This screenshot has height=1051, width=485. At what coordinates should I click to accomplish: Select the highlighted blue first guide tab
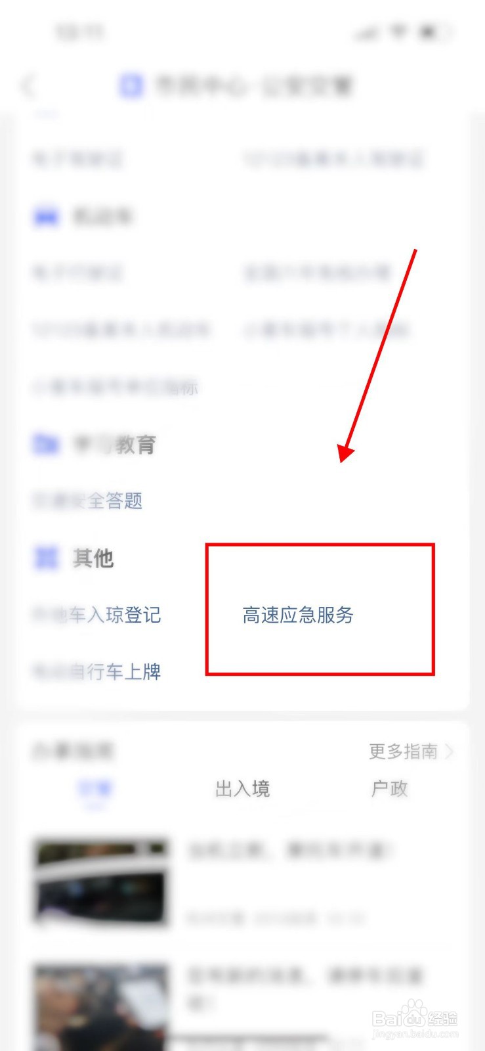95,790
